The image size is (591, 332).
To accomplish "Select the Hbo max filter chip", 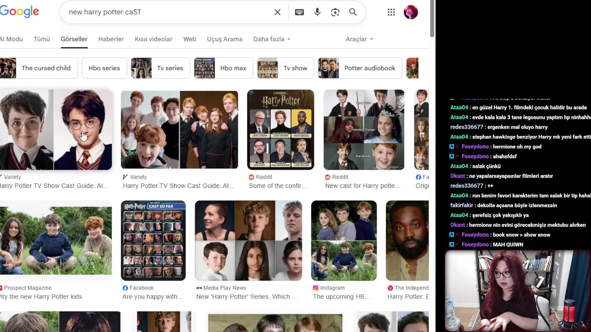I will [223, 68].
